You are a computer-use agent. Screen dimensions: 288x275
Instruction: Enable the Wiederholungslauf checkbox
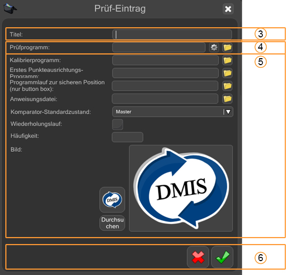[x=117, y=124]
